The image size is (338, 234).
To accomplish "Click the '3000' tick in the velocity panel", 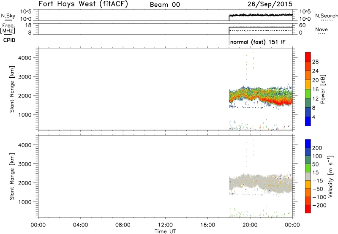I will pyautogui.click(x=25, y=164).
